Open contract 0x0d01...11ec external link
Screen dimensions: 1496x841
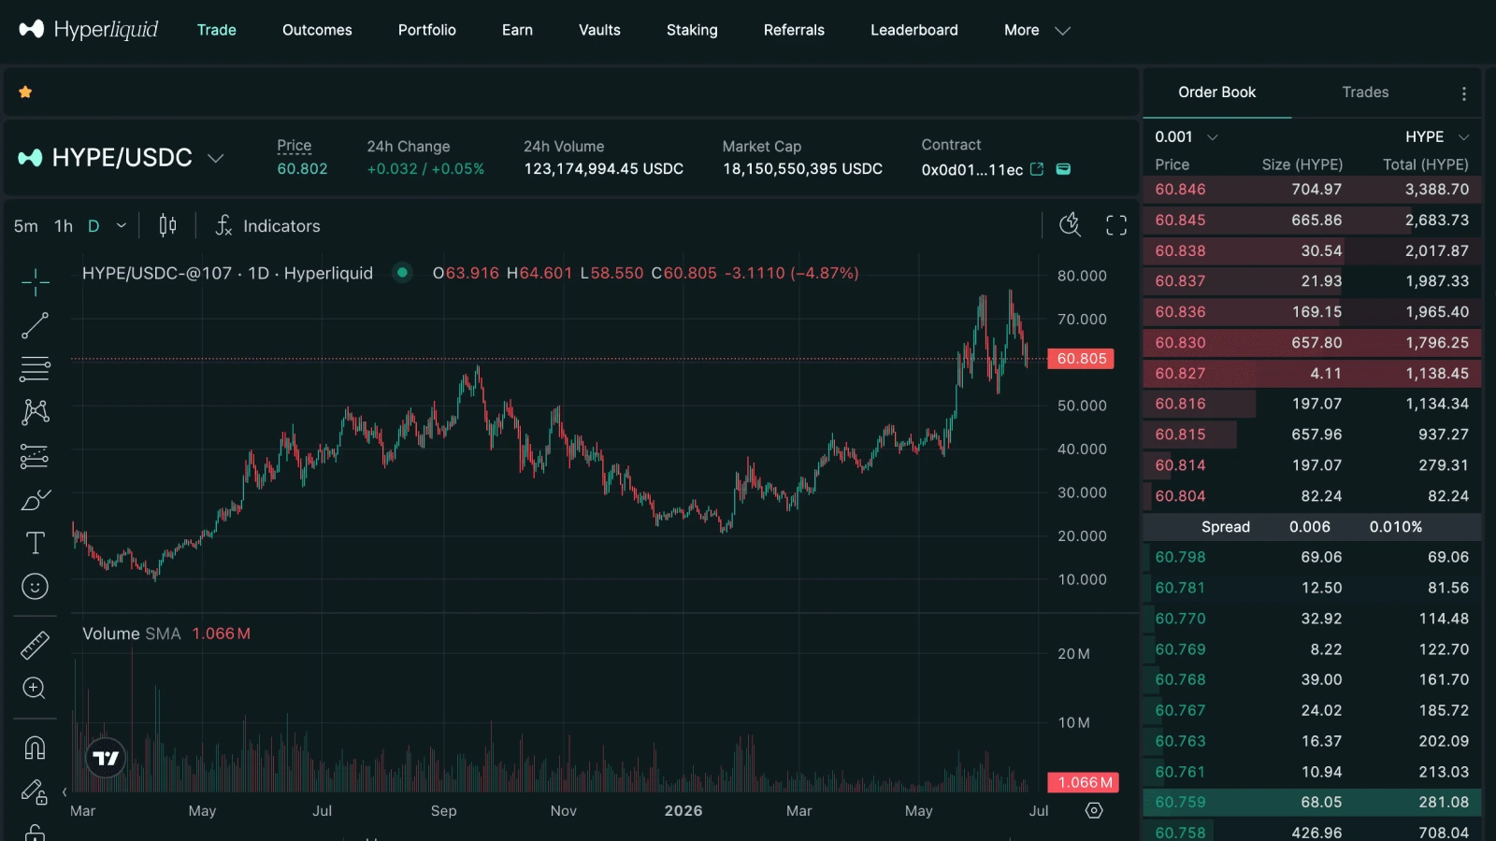[1037, 169]
